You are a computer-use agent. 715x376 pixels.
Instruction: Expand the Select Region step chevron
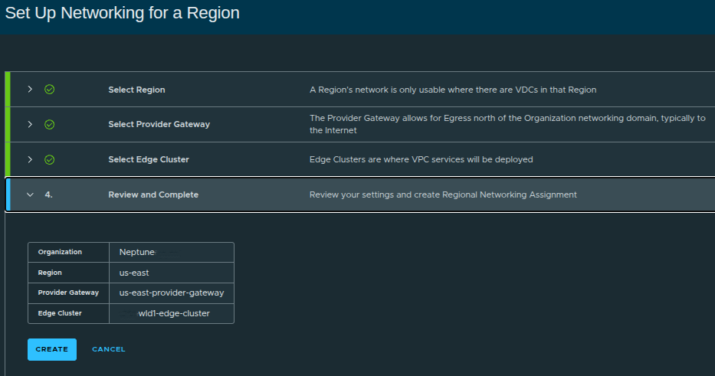(x=30, y=90)
